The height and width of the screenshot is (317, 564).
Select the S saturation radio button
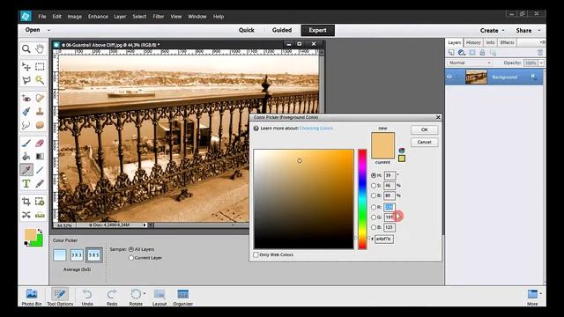point(374,186)
